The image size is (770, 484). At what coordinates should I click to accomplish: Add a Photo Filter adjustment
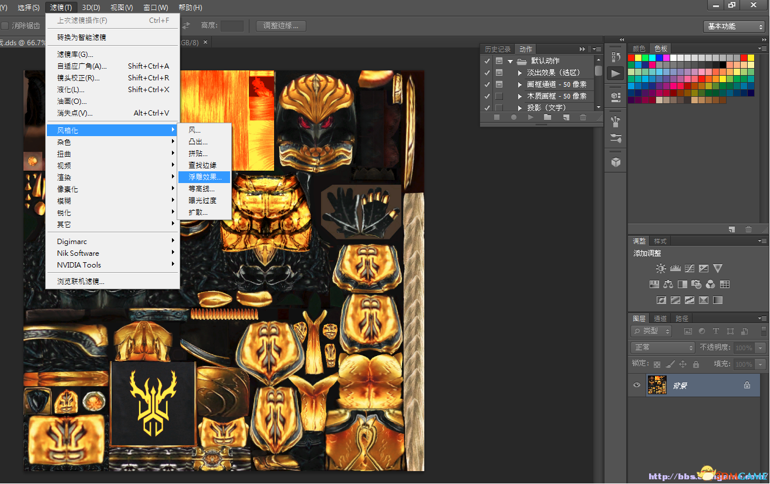point(697,285)
